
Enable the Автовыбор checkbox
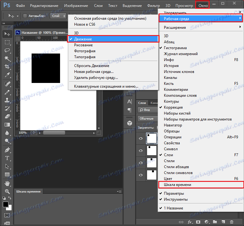[x=25, y=16]
